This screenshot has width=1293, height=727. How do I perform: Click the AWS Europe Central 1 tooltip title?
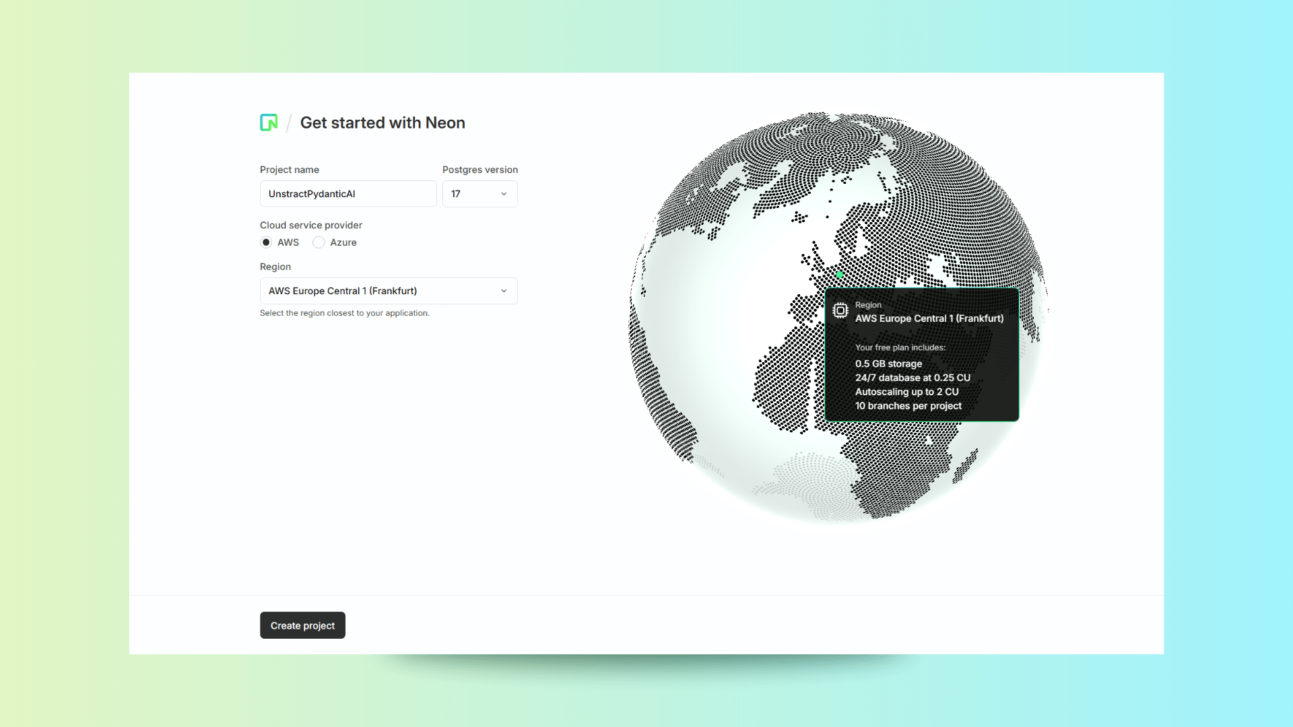[x=929, y=318]
